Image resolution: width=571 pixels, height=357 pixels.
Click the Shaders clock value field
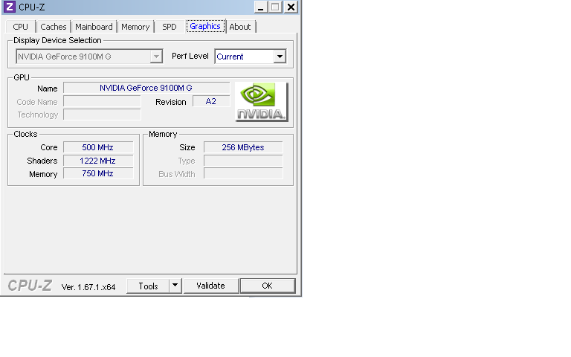tap(98, 161)
